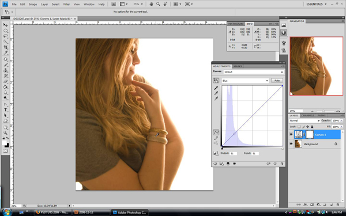Hide the Background layer

point(291,143)
